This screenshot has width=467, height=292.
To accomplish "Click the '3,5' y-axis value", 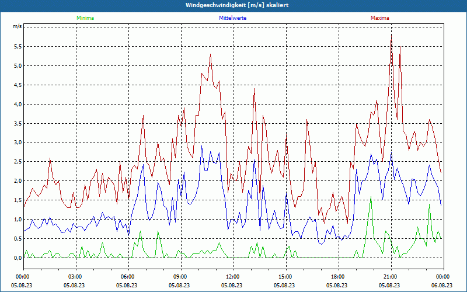I will [19, 123].
